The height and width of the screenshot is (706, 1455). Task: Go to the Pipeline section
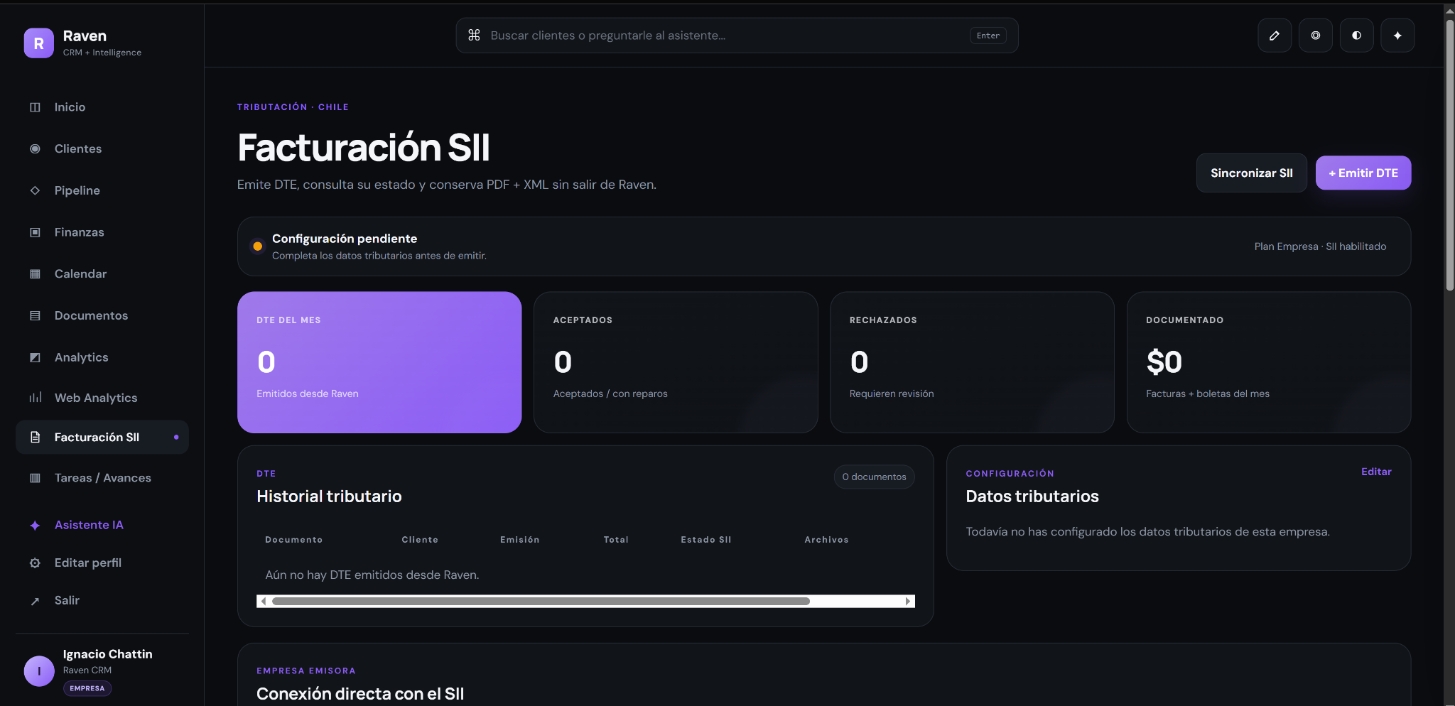[x=102, y=190]
